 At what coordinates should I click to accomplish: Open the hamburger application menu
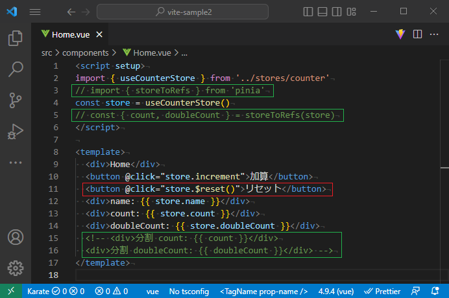click(35, 12)
